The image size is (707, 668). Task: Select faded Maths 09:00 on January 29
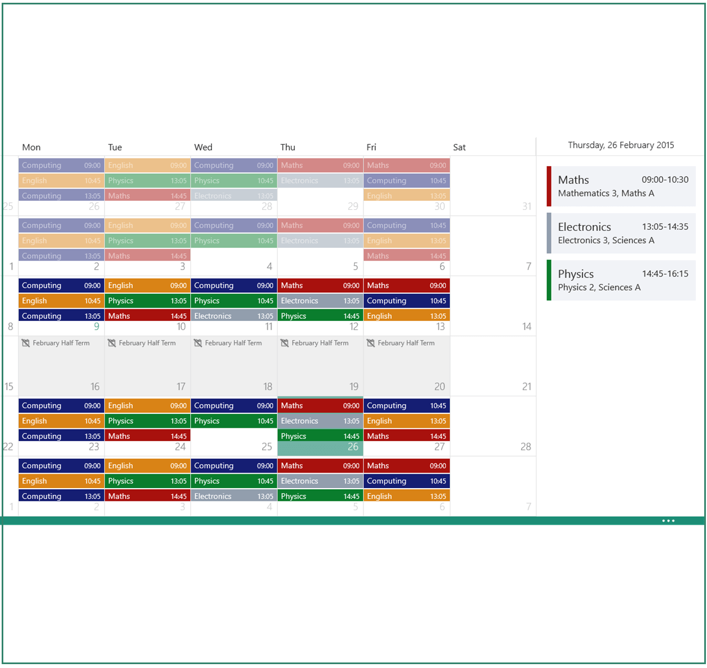tap(320, 165)
